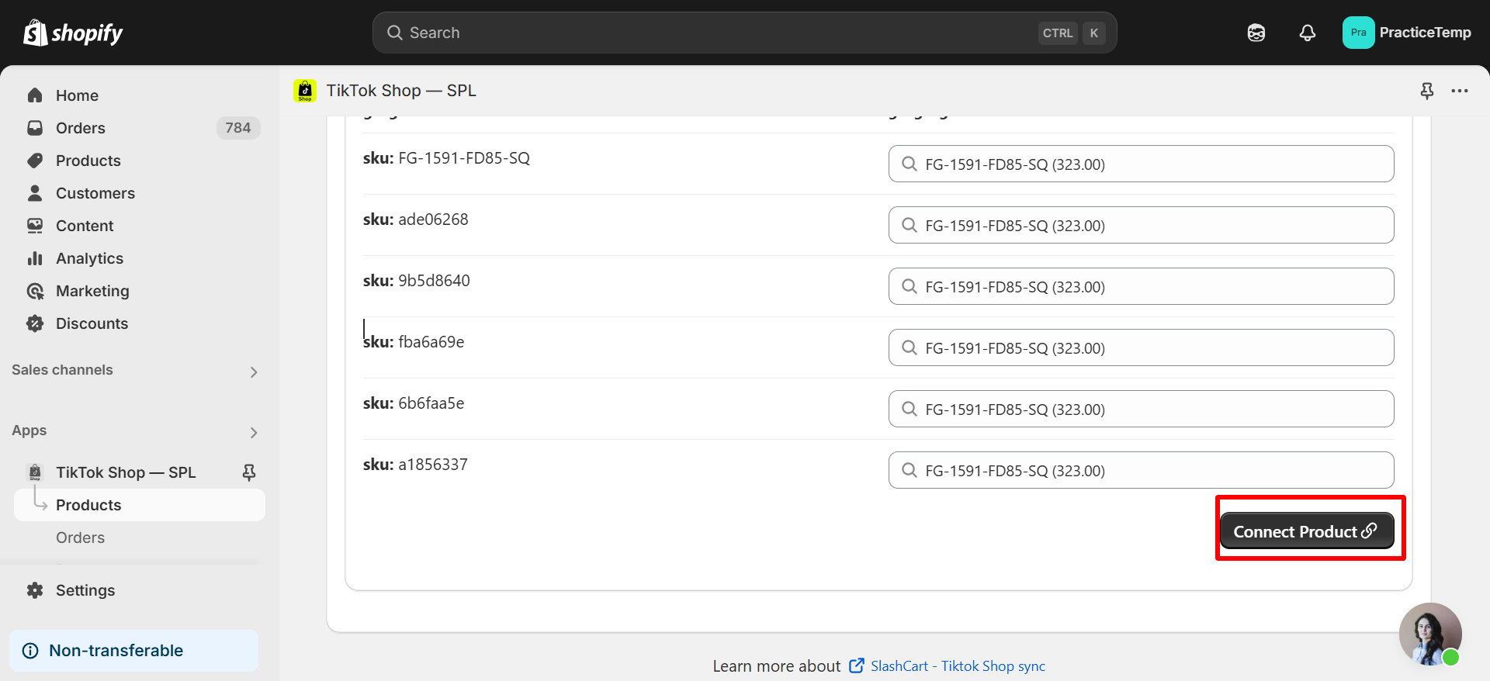
Task: Open the notifications bell
Action: pos(1307,33)
